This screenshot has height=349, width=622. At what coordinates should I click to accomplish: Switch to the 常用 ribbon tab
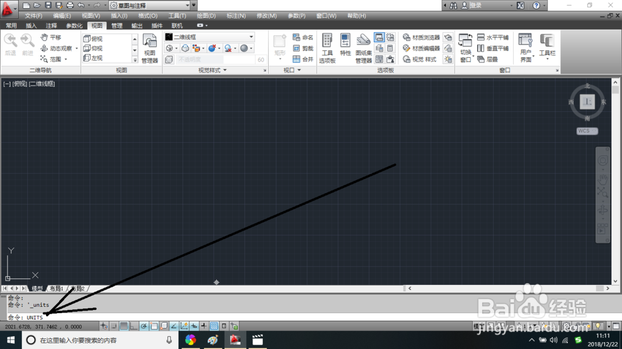[x=11, y=25]
